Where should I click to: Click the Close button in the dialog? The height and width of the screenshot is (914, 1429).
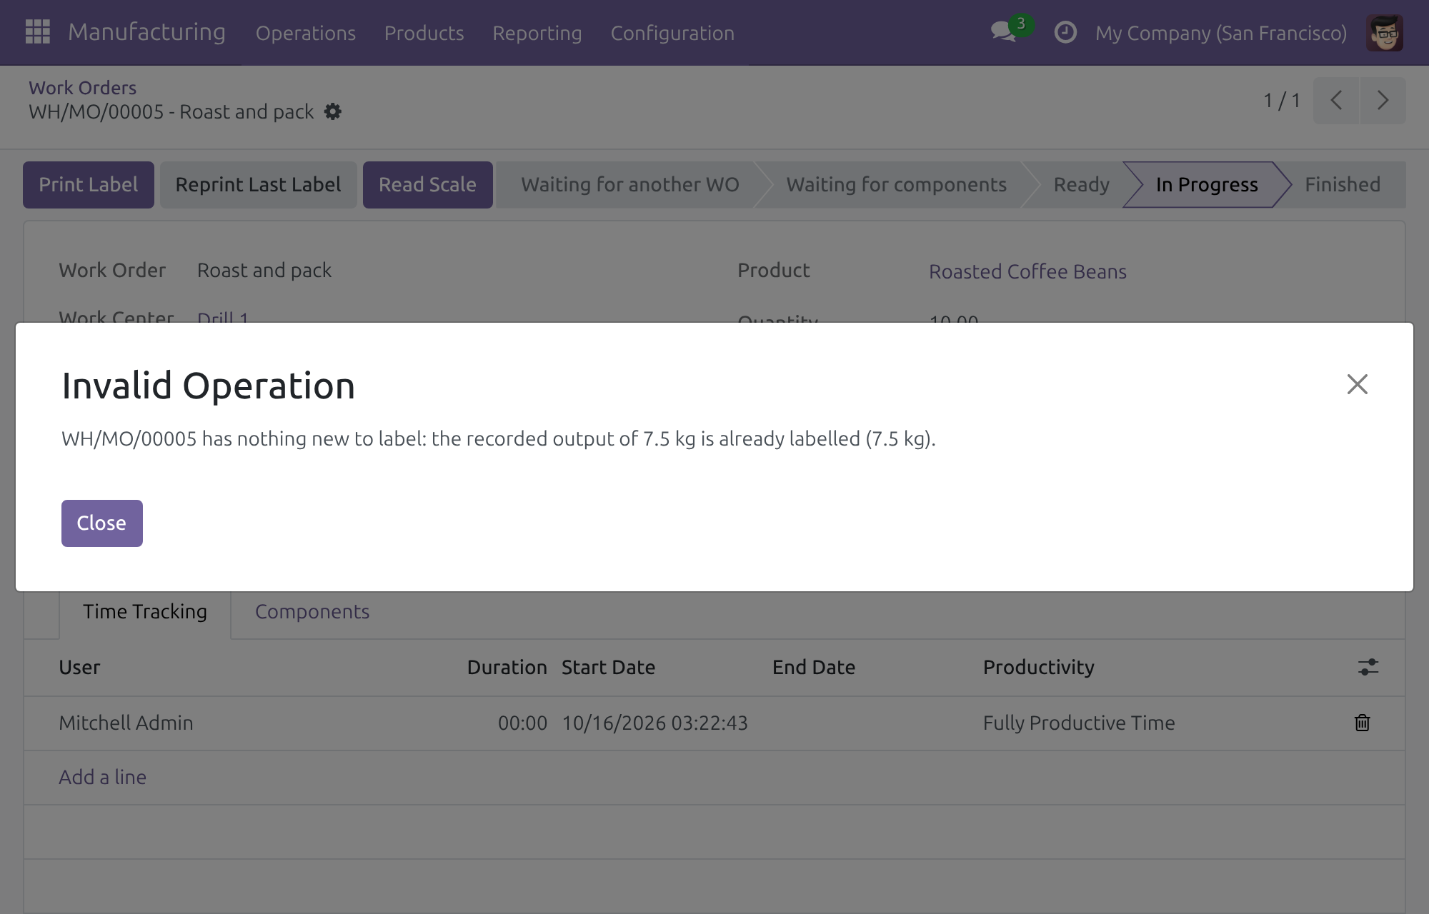(x=101, y=523)
